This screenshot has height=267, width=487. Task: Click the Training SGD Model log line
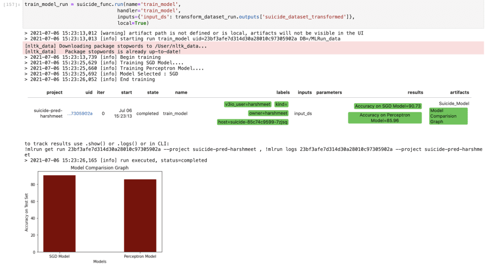click(104, 63)
